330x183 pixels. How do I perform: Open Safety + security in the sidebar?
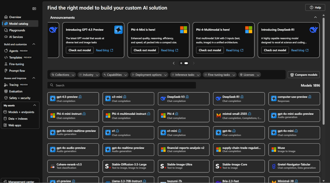(20, 98)
